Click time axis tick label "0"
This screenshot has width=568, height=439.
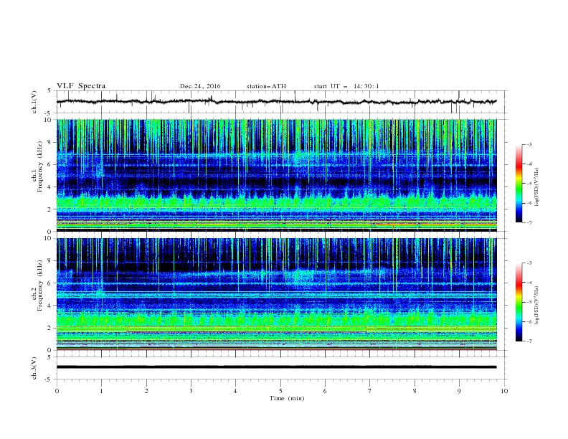[x=57, y=391]
